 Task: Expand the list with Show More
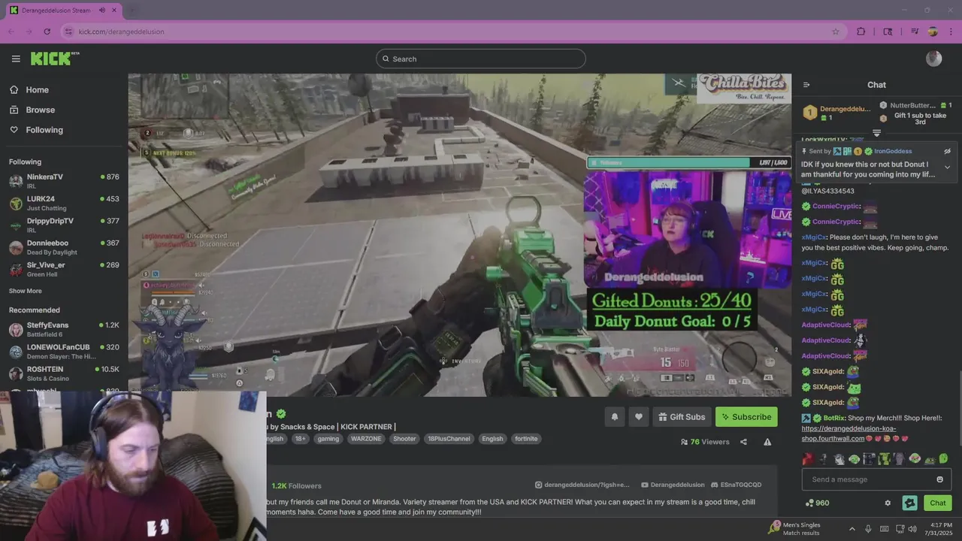point(26,291)
